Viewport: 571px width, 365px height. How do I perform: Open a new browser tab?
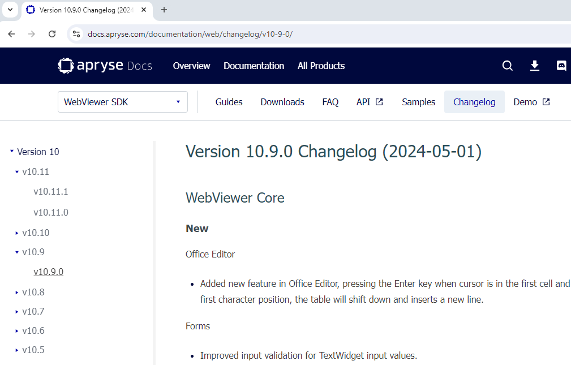[164, 10]
